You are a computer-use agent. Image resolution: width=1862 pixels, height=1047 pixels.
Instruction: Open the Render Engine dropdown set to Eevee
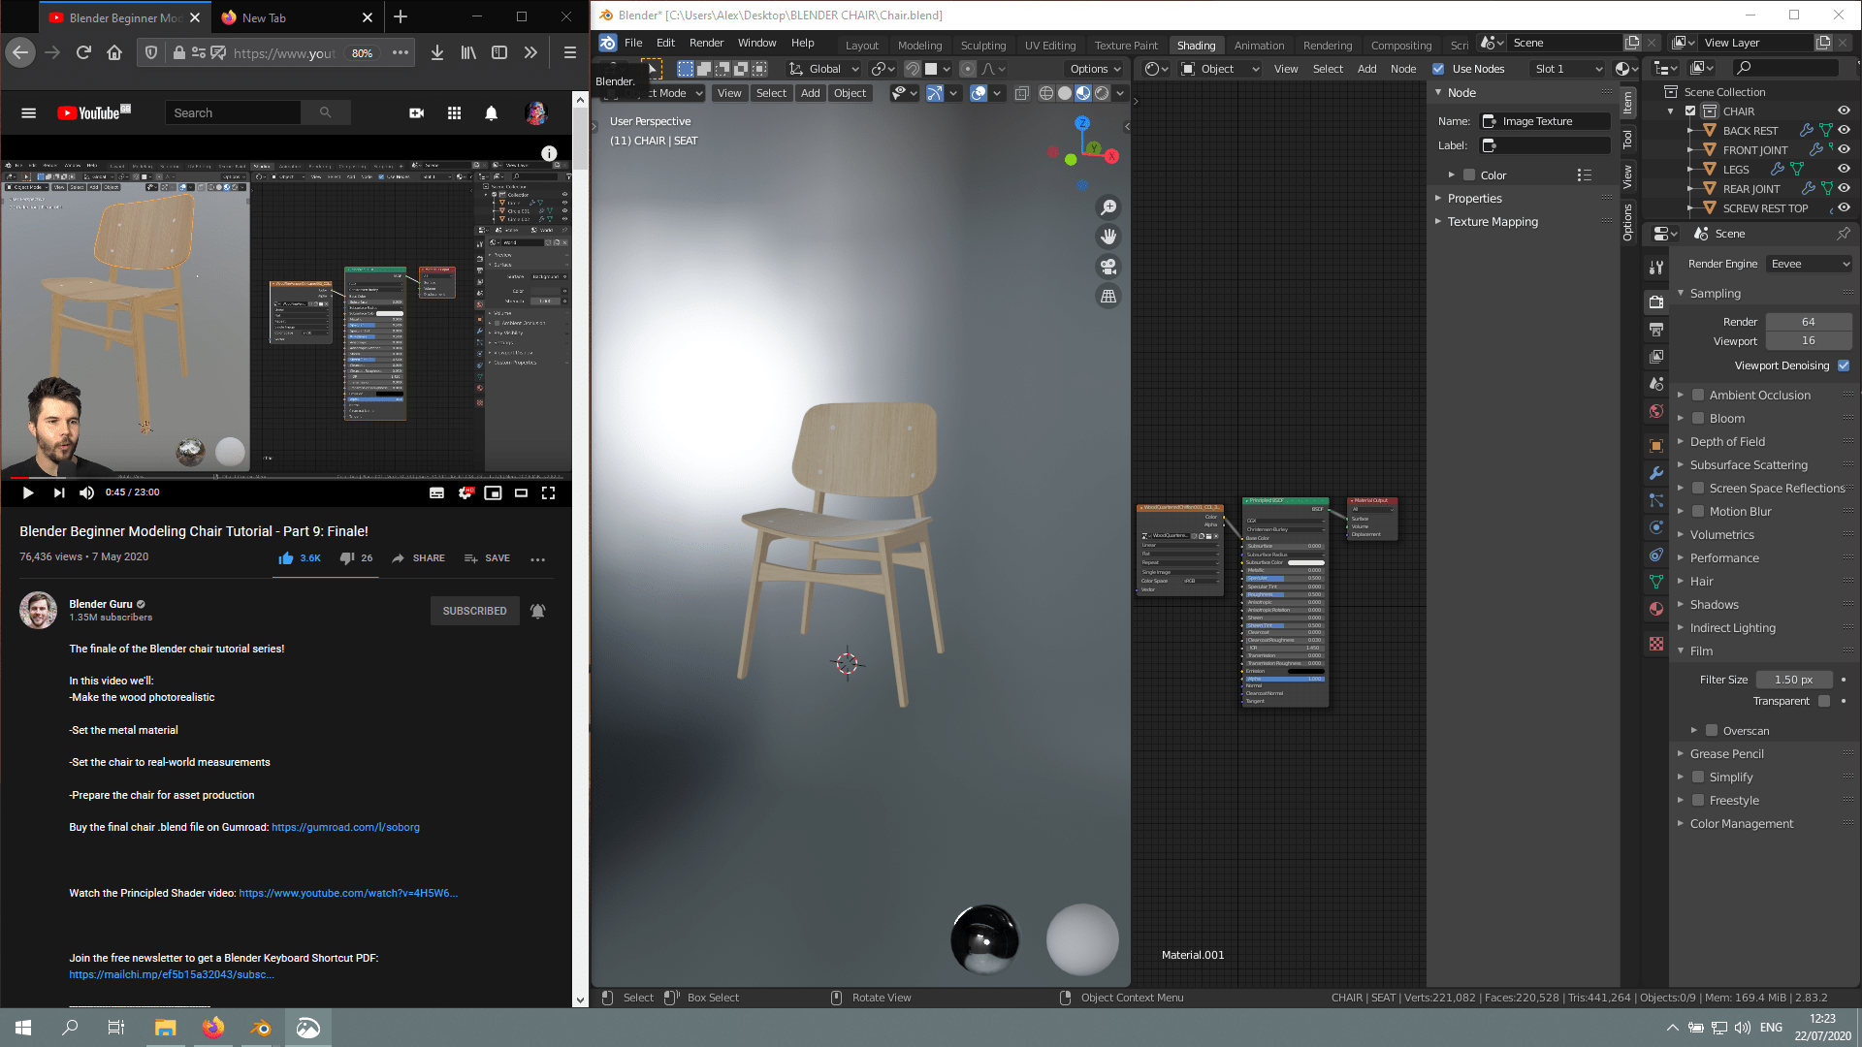coord(1809,263)
